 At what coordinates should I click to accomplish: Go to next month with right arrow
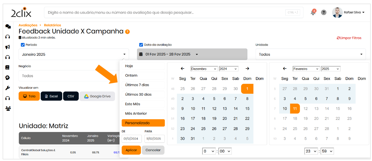point(247,69)
